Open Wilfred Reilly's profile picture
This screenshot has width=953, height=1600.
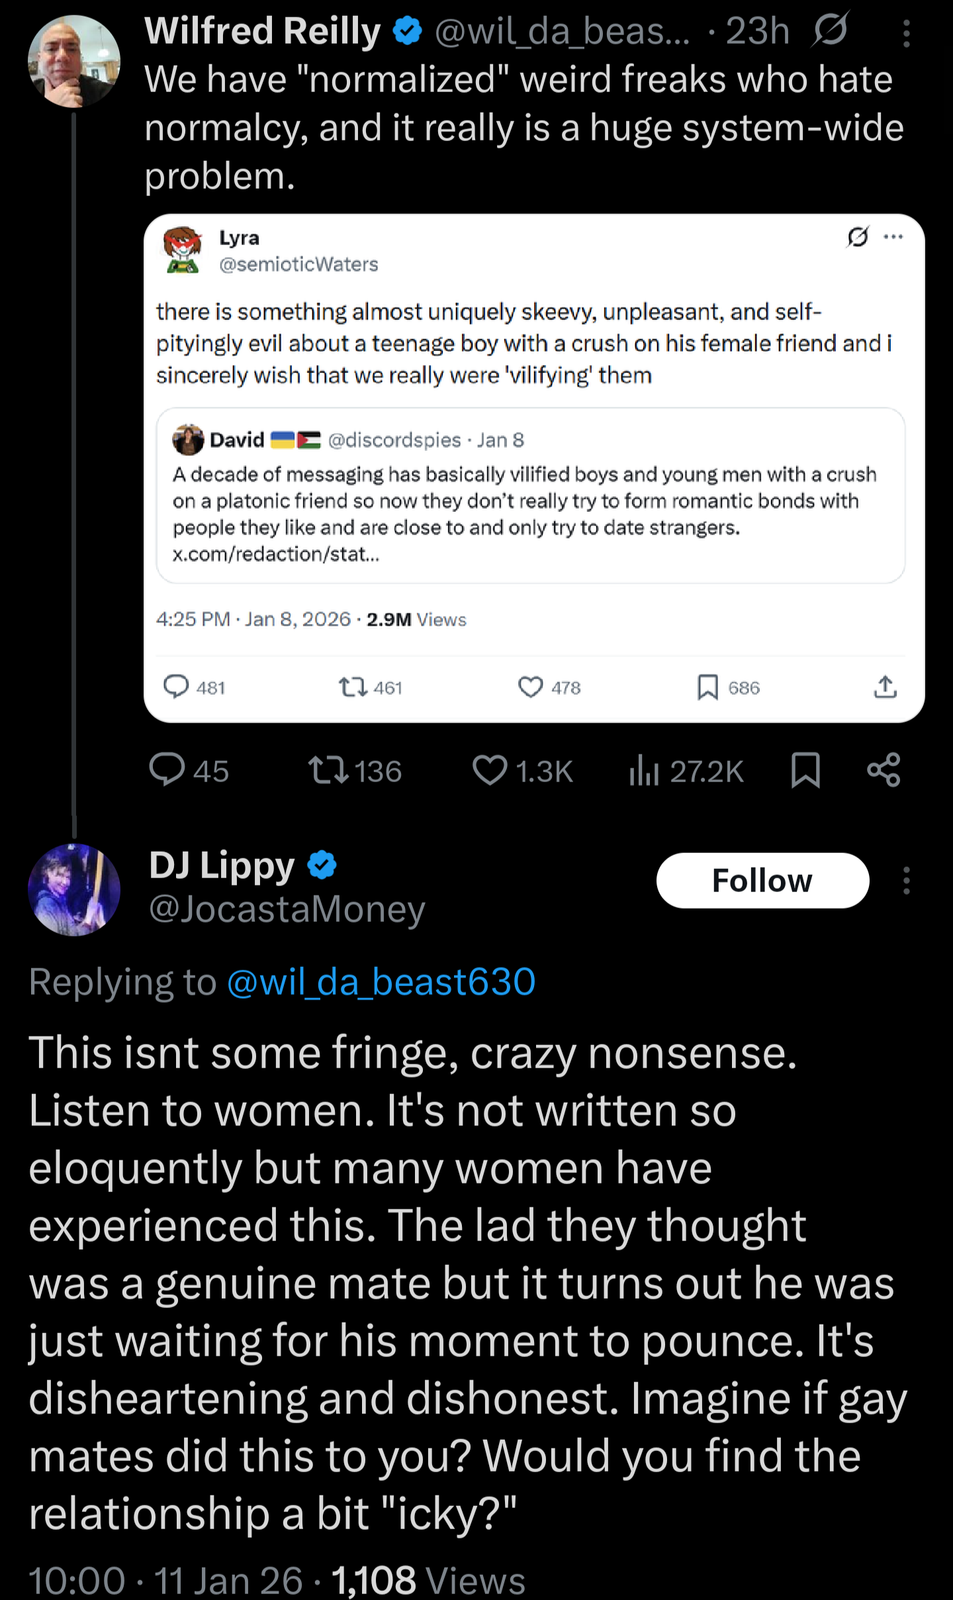[x=74, y=62]
